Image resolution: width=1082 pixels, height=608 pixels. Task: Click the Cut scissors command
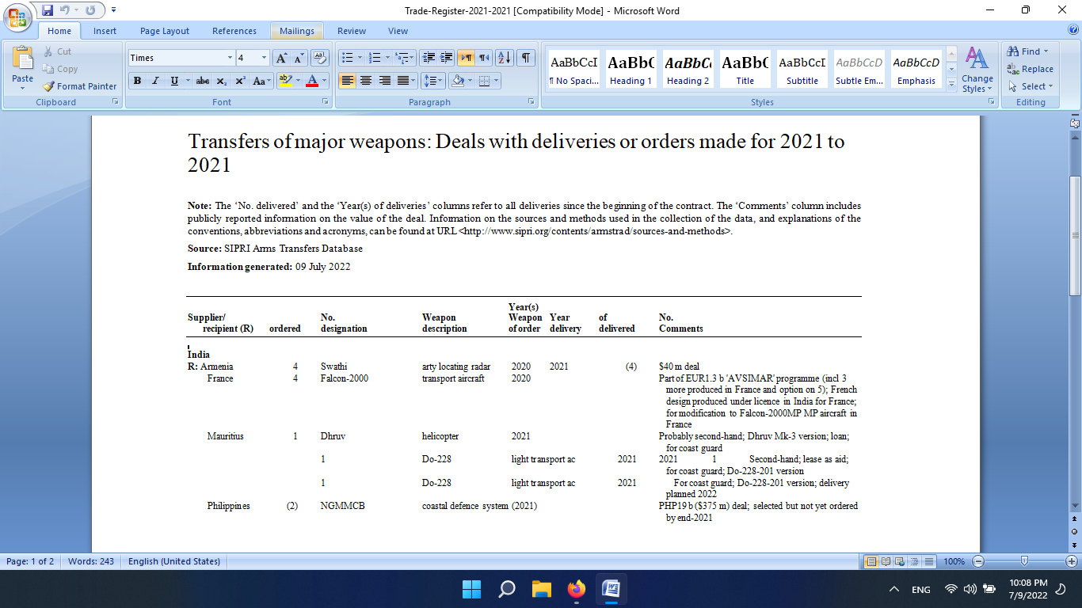[x=57, y=51]
